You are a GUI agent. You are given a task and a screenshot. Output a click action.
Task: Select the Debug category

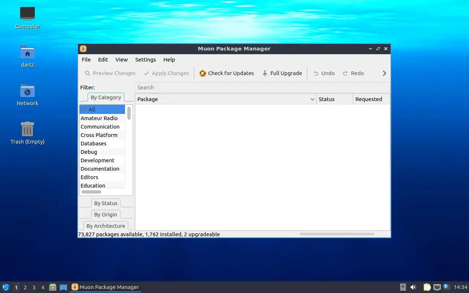click(x=102, y=152)
